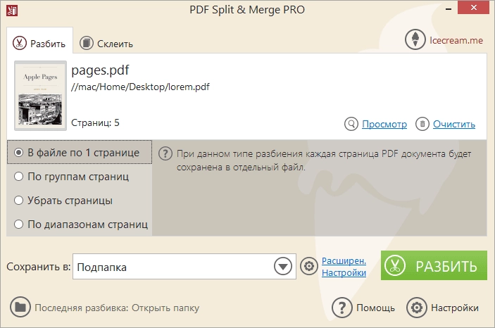
Task: Click the Помощь question mark icon
Action: pos(342,307)
